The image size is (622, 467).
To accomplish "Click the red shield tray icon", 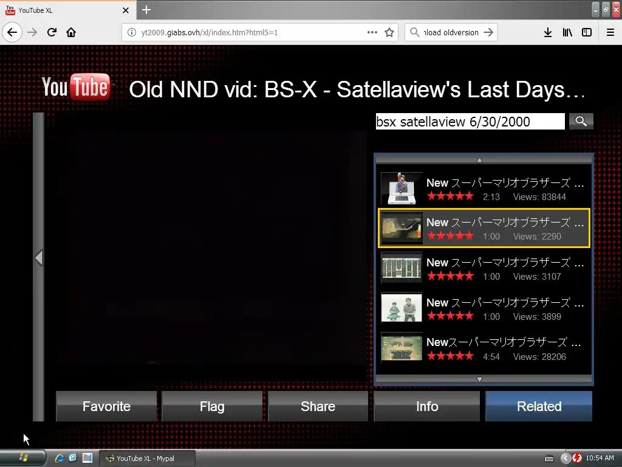I will (x=577, y=458).
